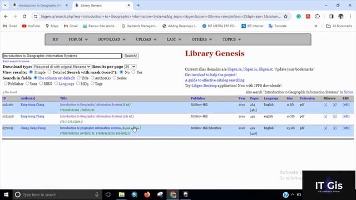Expand the LAST menu
Screen dimensions: 356x200
pyautogui.click(x=174, y=39)
